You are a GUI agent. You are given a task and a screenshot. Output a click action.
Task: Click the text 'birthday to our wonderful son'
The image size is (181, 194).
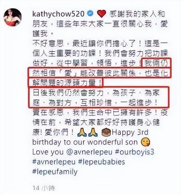pyautogui.click(x=85, y=142)
